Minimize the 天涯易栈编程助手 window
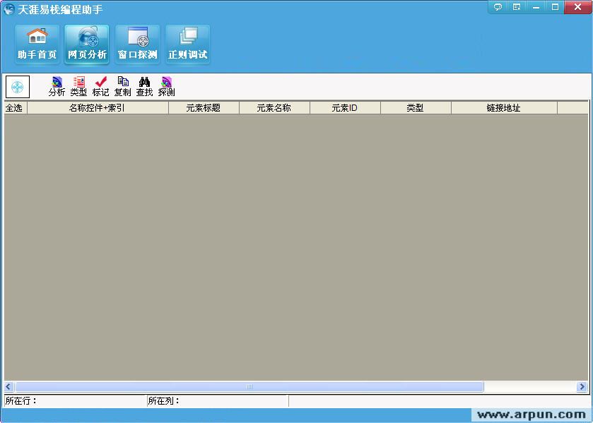The height and width of the screenshot is (423, 593). click(x=536, y=7)
